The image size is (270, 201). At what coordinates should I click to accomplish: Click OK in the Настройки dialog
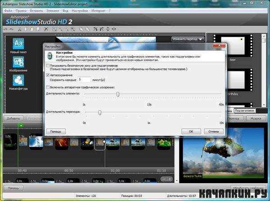coord(191,131)
